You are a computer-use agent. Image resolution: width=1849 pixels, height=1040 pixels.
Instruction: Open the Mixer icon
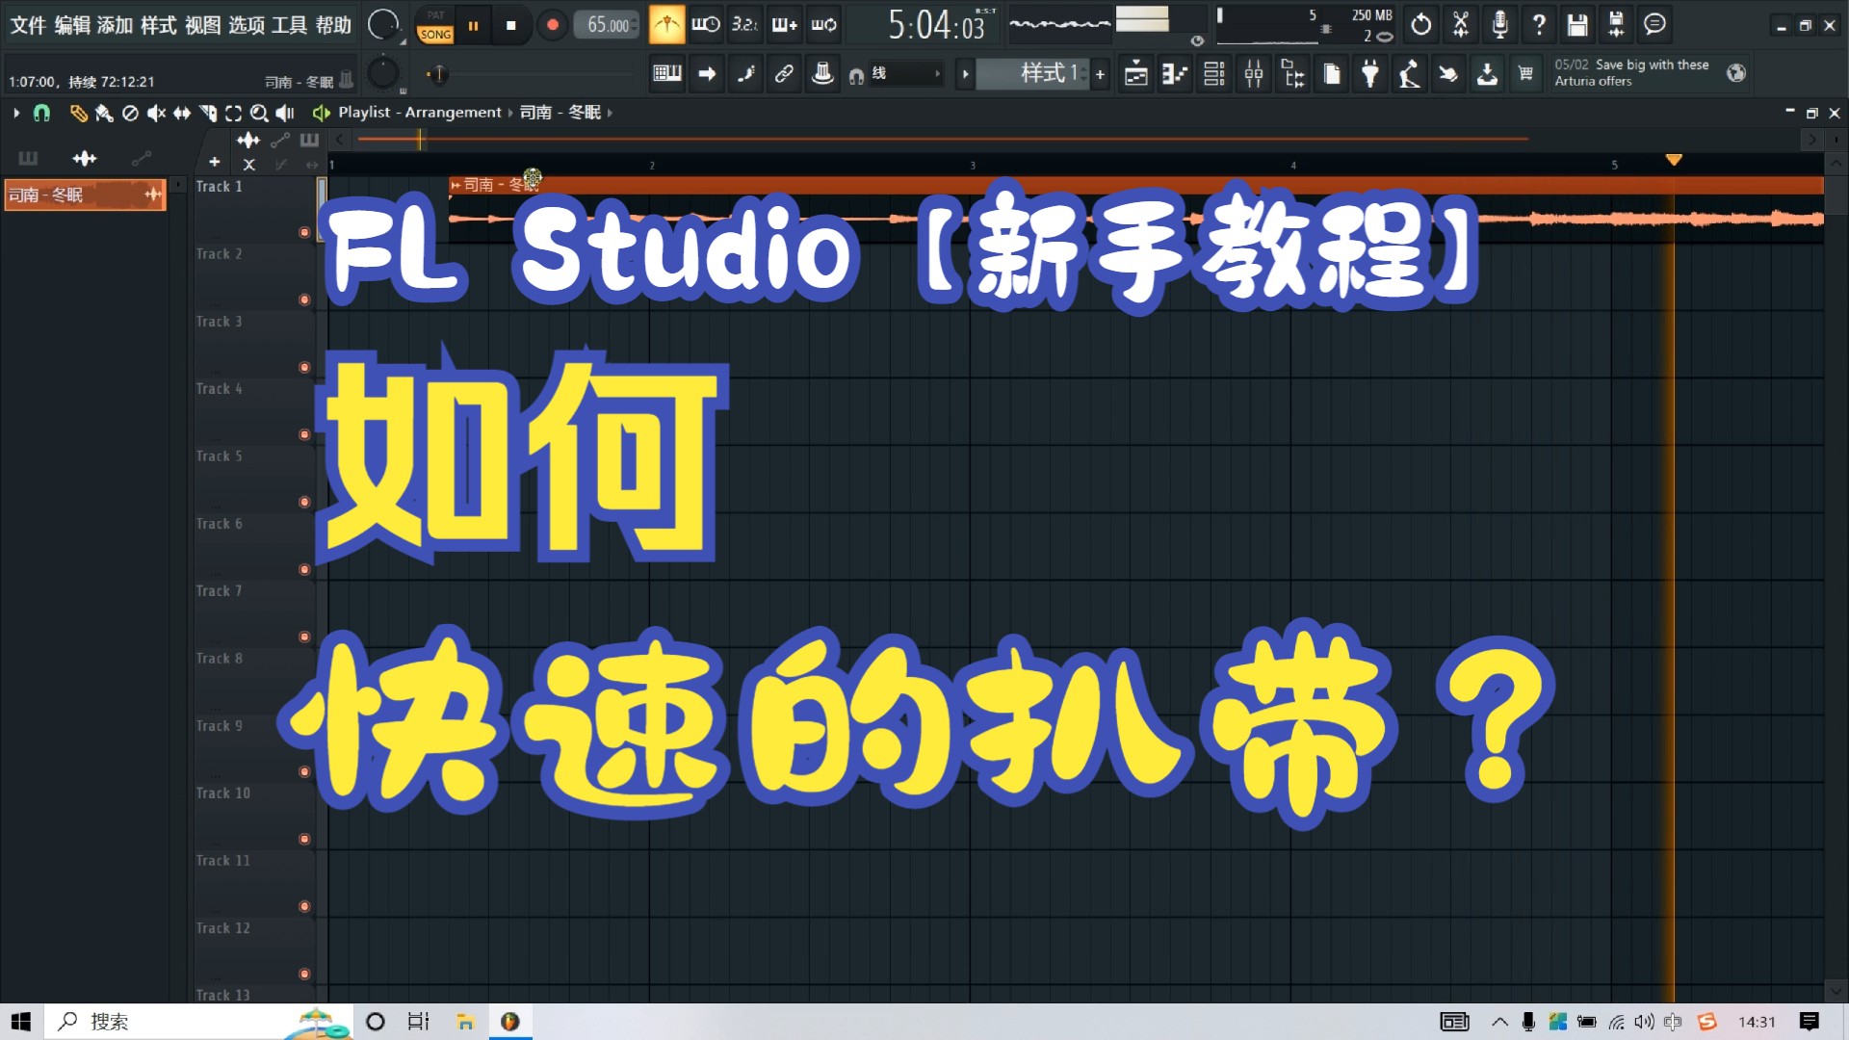1253,73
